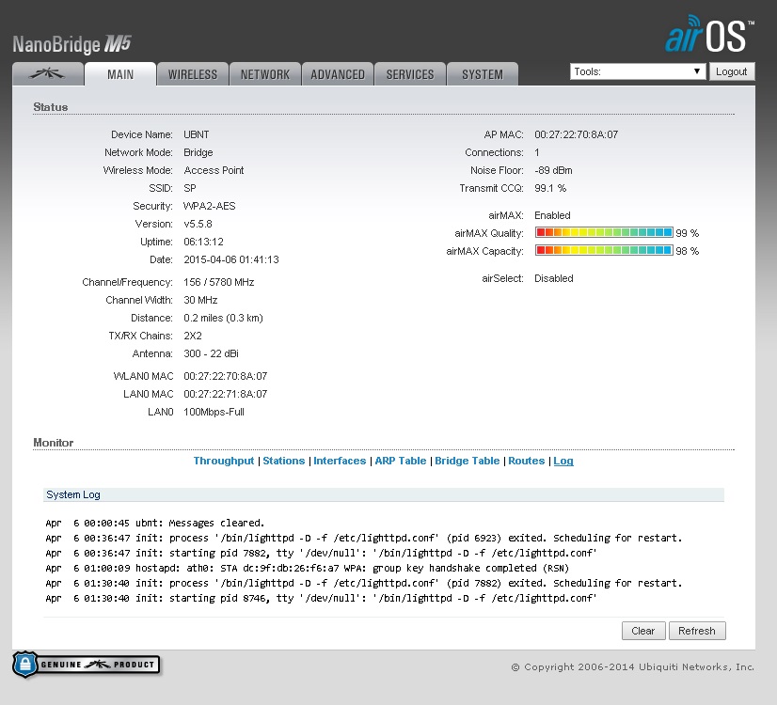Click the WLAN0 MAC address value
777x705 pixels.
tap(226, 376)
